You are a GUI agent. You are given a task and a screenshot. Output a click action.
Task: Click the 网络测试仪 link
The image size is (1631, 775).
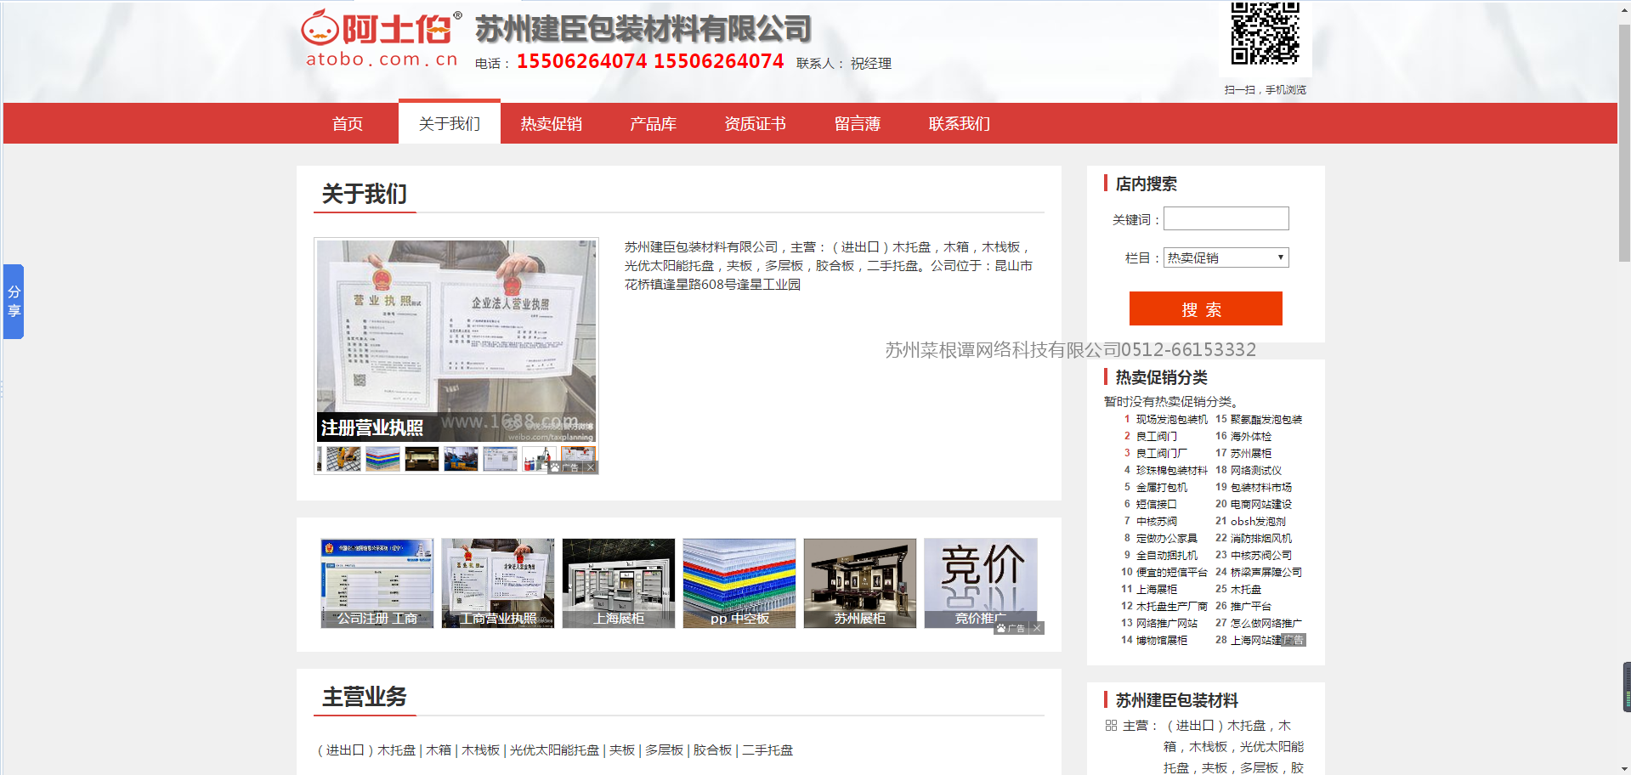coord(1256,470)
